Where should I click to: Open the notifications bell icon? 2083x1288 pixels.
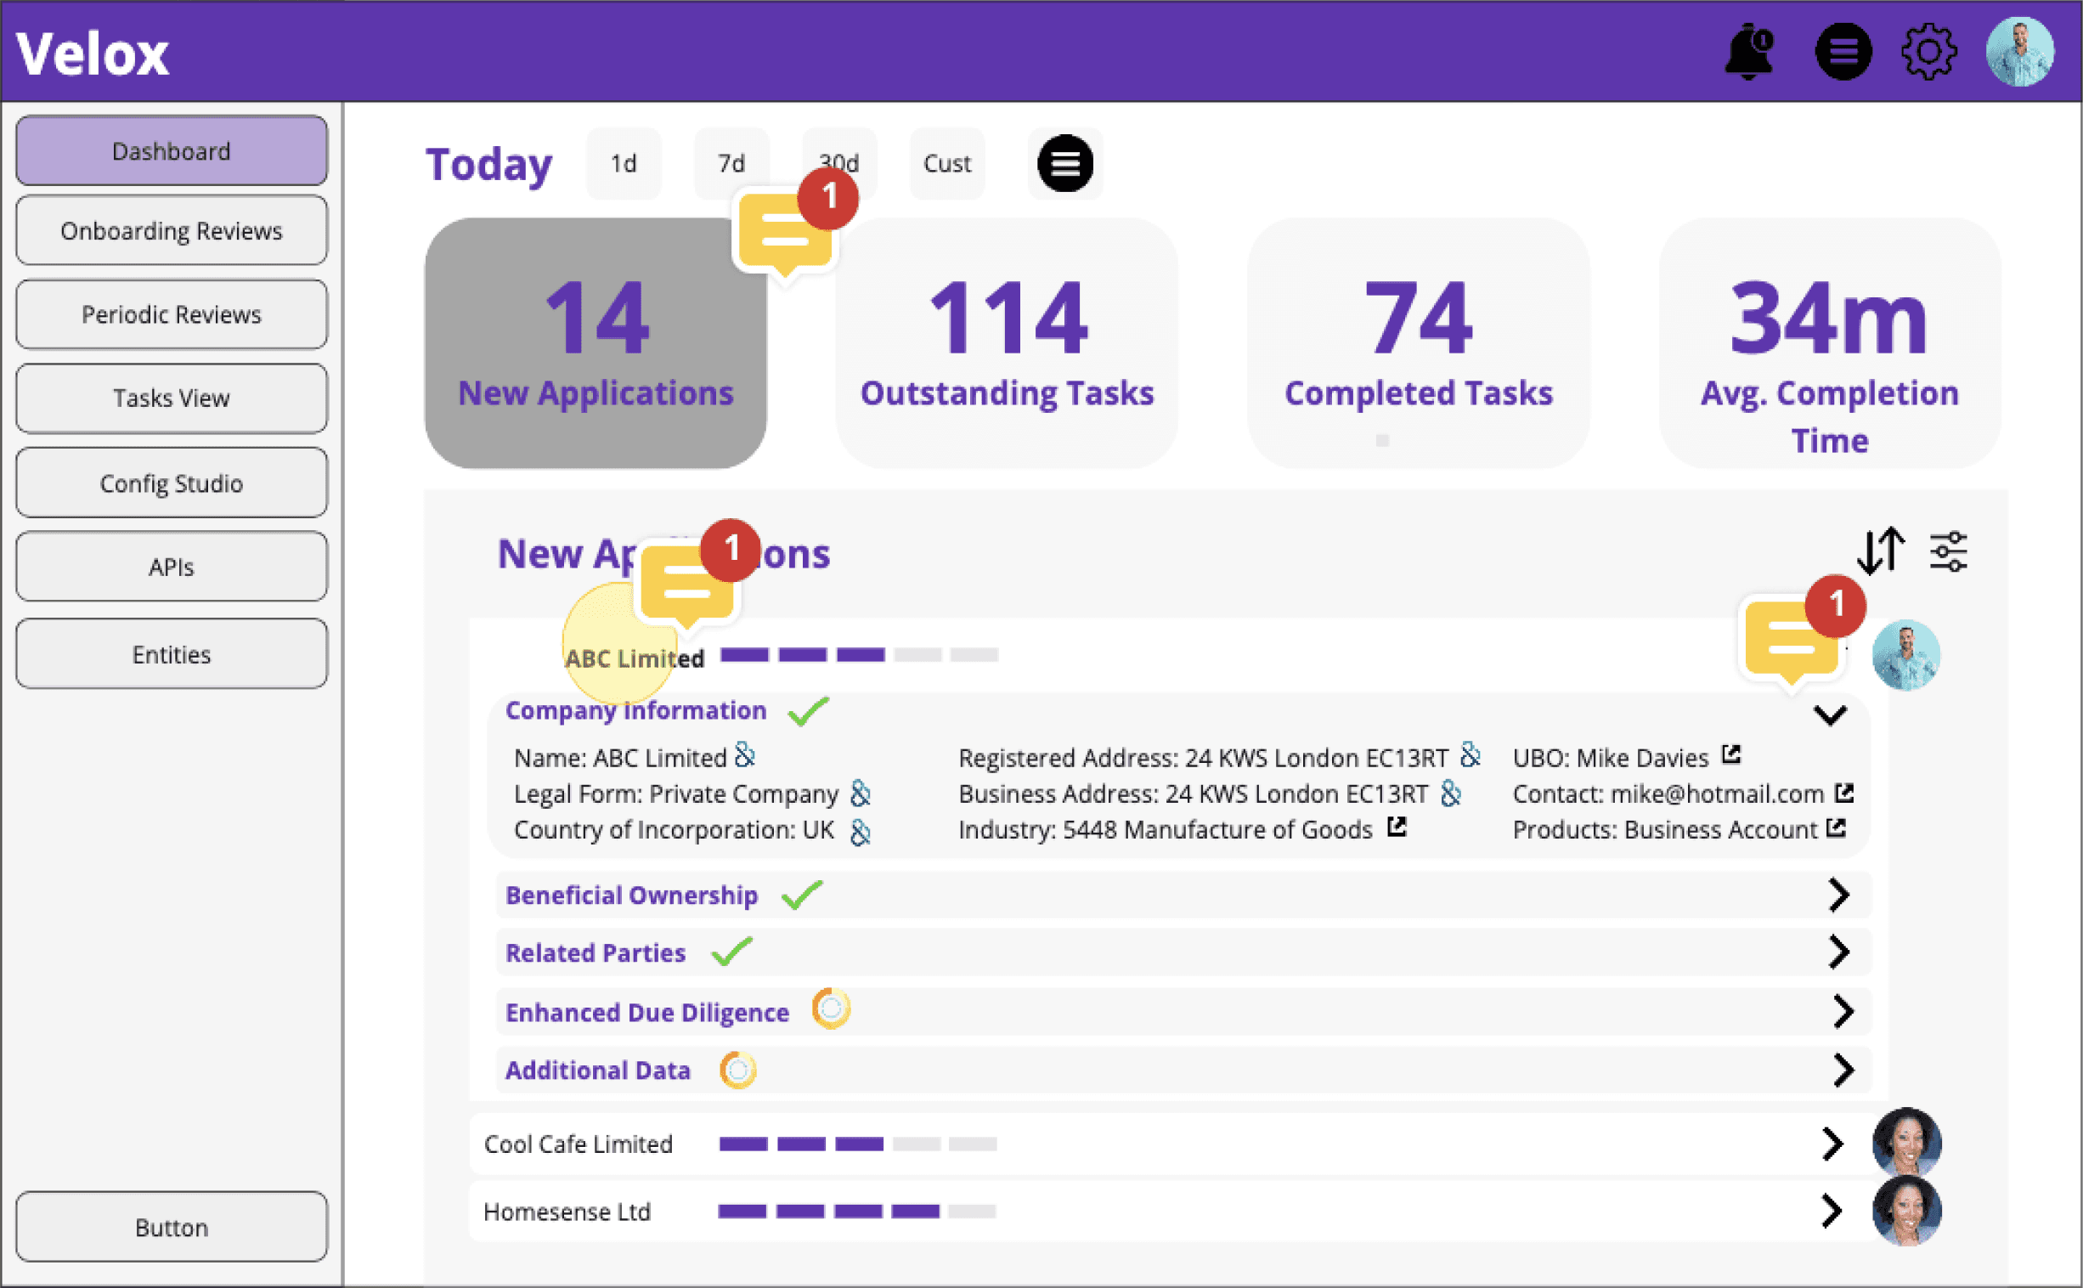point(1748,52)
